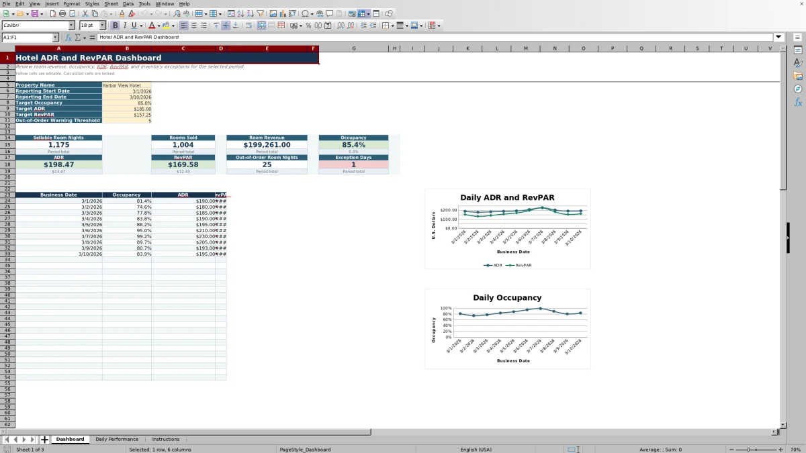Click the Clone Formatting paintbrush icon

pos(122,13)
